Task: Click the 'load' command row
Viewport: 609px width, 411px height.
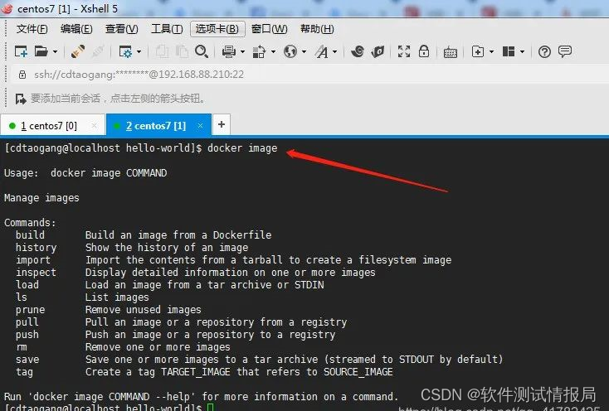Action: pos(170,285)
